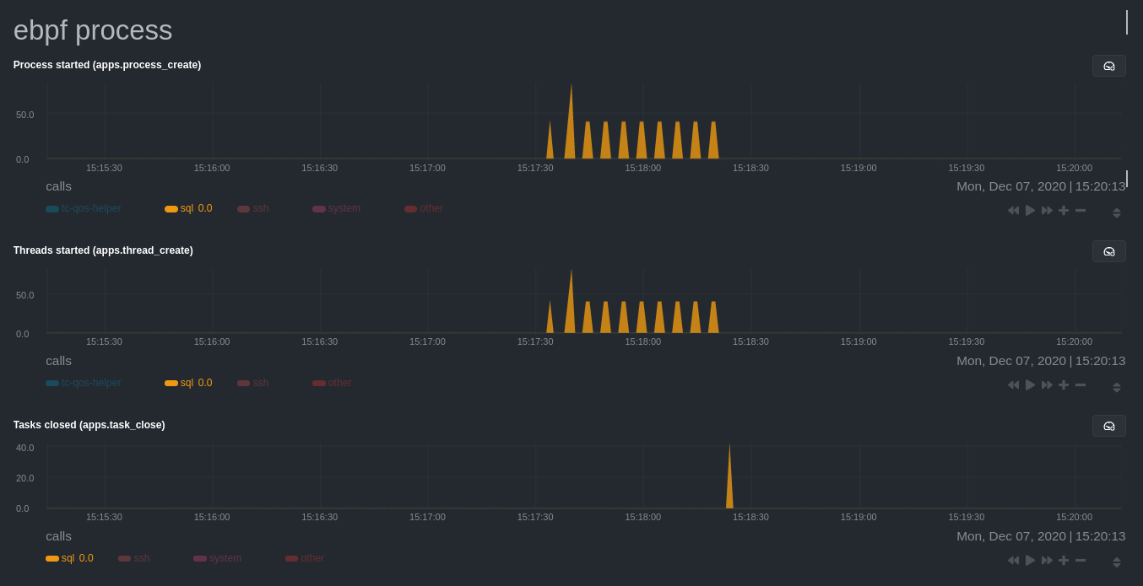Viewport: 1143px width, 586px height.
Task: Click the Process started chart's top-right icon button
Action: pyautogui.click(x=1108, y=66)
